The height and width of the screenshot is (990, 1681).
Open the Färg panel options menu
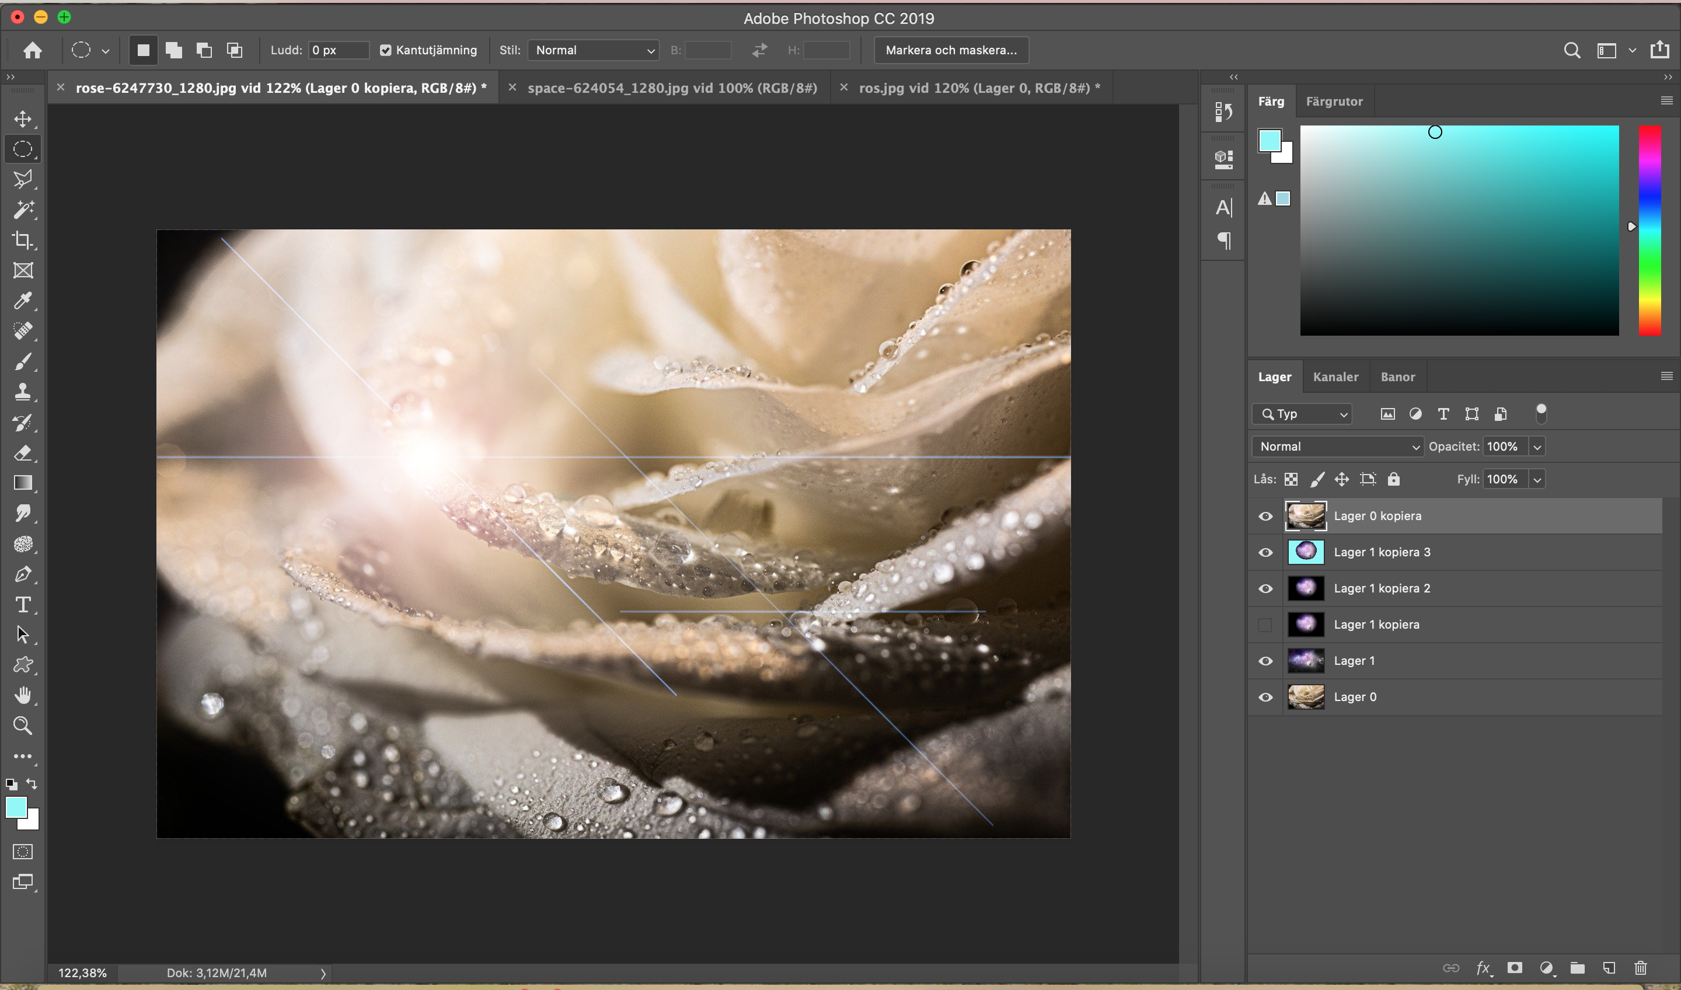click(1666, 101)
